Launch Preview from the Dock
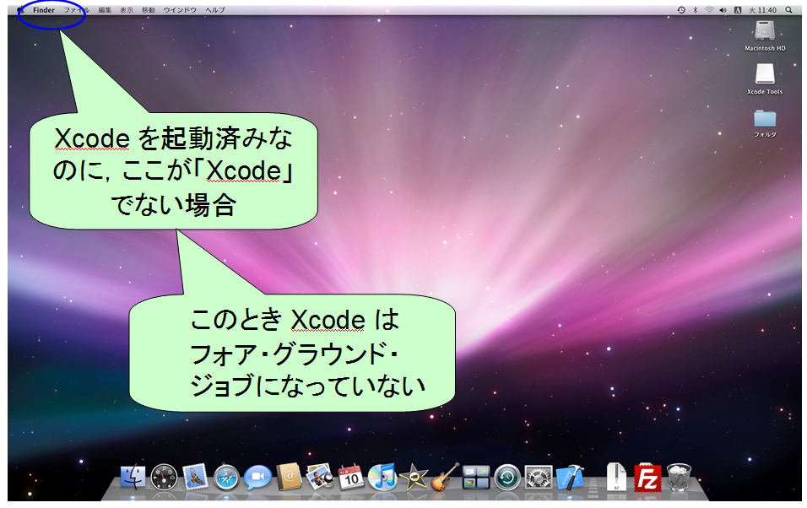The width and height of the screenshot is (807, 508). (x=320, y=477)
